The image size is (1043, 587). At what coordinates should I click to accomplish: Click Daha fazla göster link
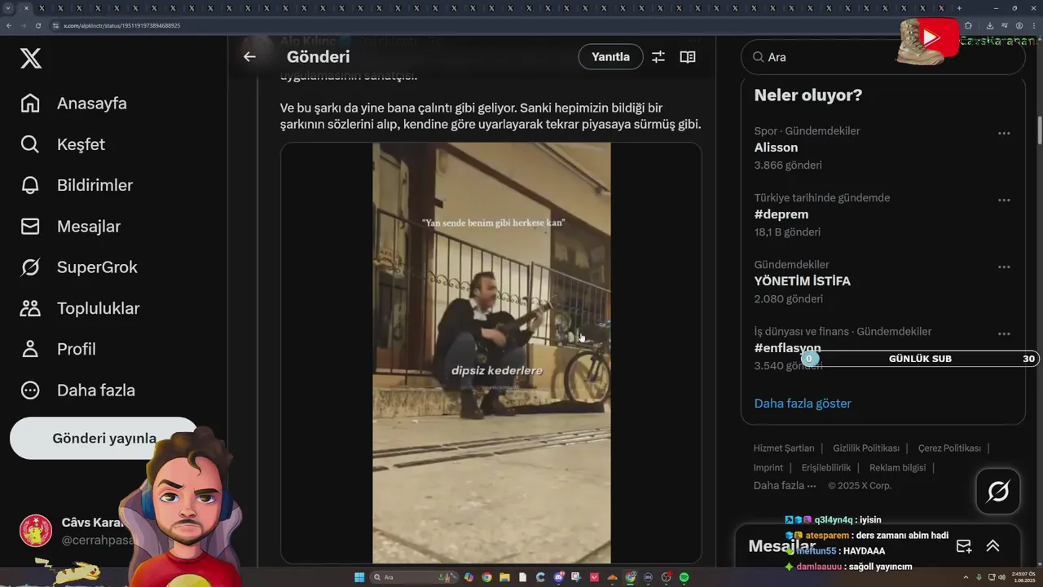coord(803,404)
